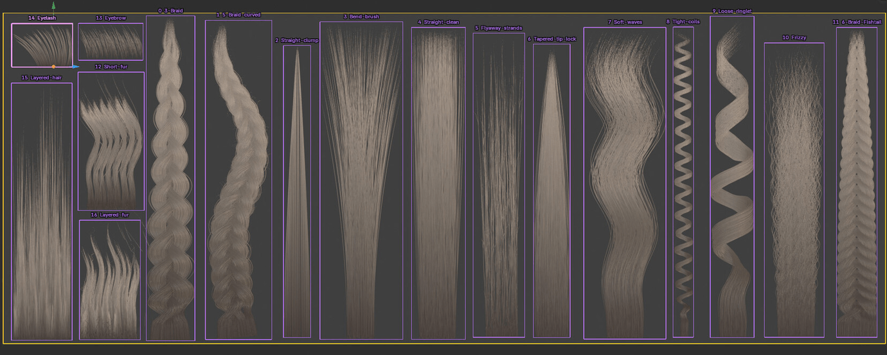Click the blue horizontal gizmo arrow
The height and width of the screenshot is (355, 887).
coord(75,66)
